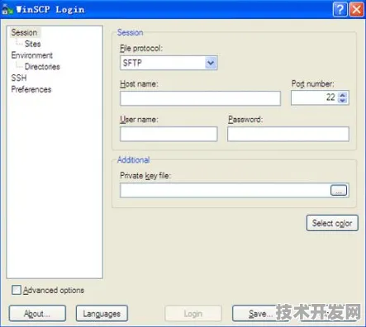Open the File protocol SFTP dropdown
The height and width of the screenshot is (327, 366).
coord(169,63)
